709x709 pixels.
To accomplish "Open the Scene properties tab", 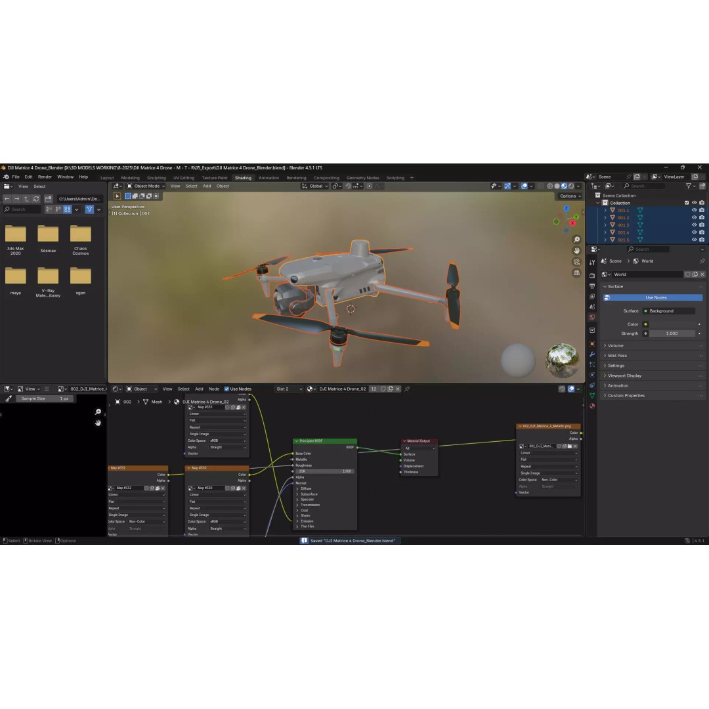I will coord(592,307).
